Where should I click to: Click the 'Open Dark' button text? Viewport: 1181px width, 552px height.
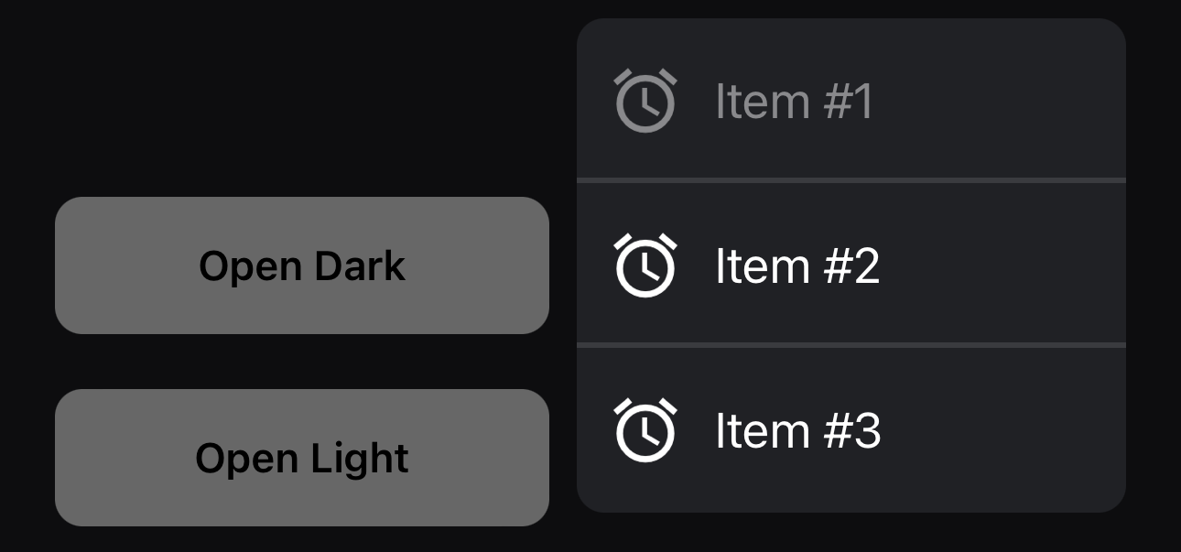pos(302,266)
